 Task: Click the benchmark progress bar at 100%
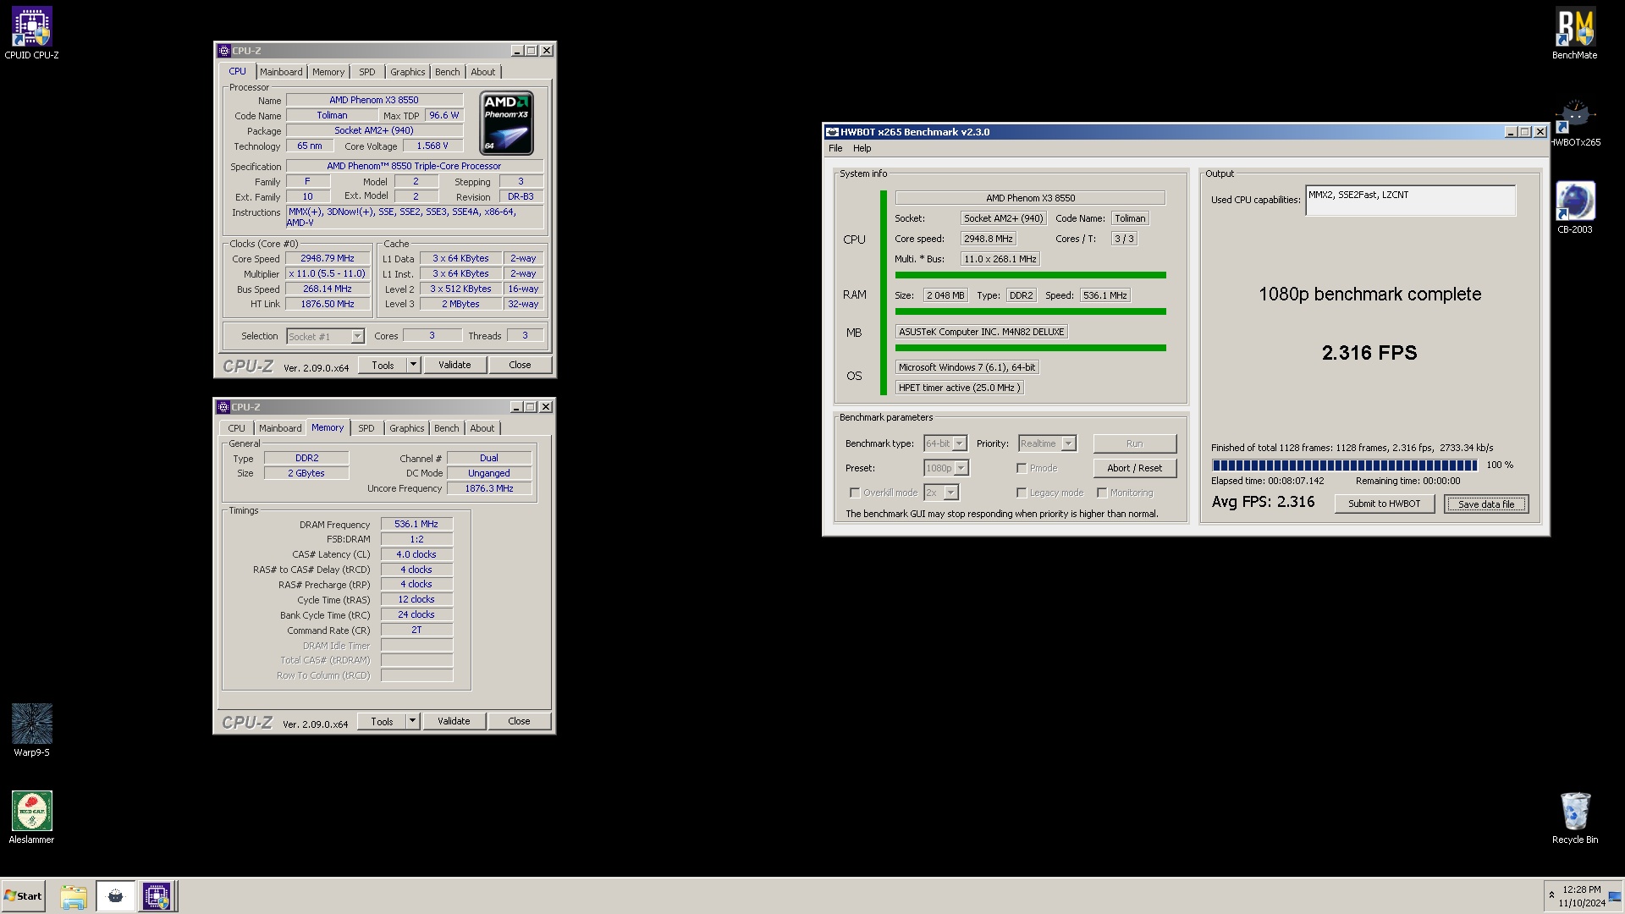(1344, 465)
